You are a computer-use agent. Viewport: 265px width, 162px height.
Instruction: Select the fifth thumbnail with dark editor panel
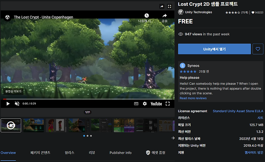point(101,125)
